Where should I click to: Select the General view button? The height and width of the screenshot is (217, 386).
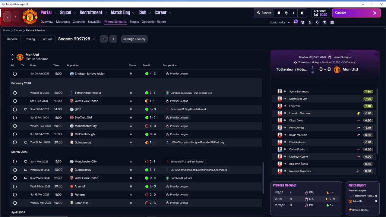[x=12, y=39]
